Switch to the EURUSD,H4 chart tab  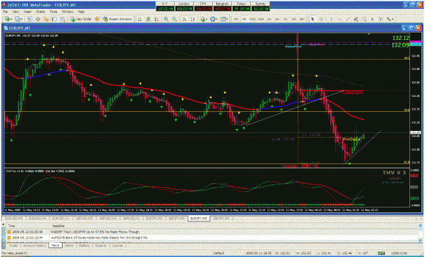[x=37, y=218]
